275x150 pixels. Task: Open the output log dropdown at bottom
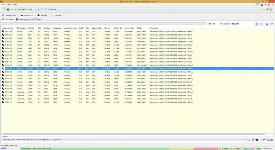246,140
